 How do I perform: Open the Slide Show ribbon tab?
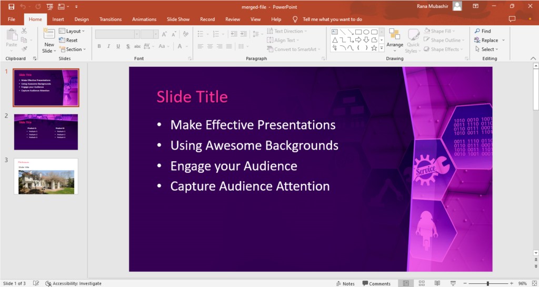click(178, 19)
